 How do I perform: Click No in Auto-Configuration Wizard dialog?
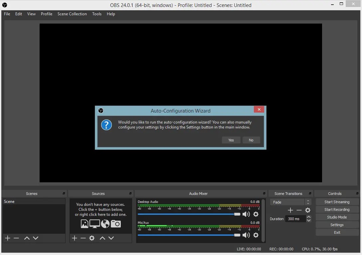tap(251, 140)
